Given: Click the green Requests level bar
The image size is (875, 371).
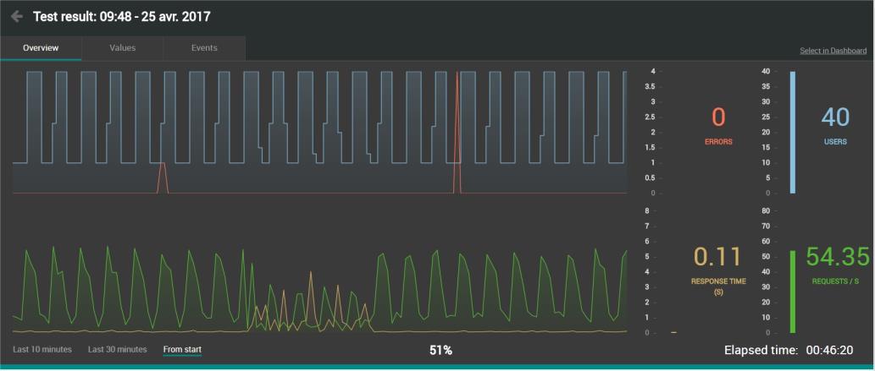Looking at the screenshot, I should (x=792, y=292).
